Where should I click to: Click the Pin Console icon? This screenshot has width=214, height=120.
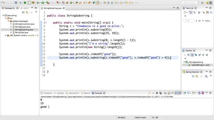pos(185,93)
